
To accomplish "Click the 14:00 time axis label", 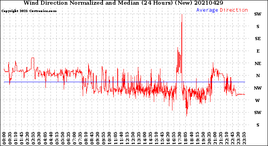I will click(144, 138).
